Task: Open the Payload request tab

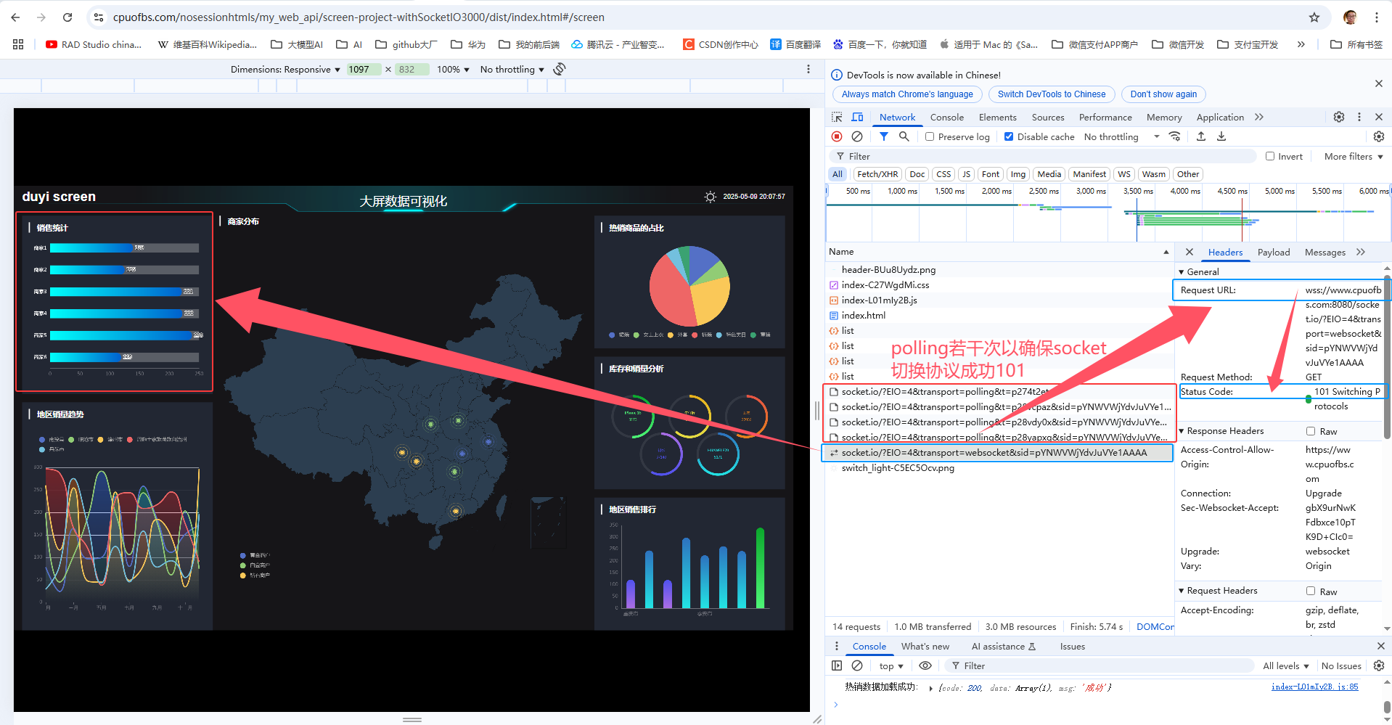Action: coord(1273,252)
